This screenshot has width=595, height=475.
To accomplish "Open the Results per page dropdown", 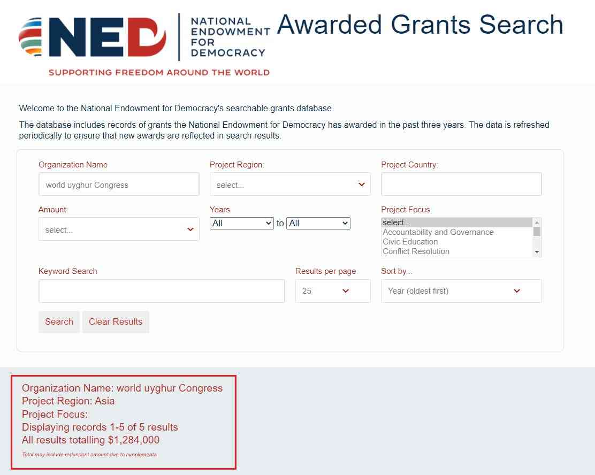I will 333,291.
